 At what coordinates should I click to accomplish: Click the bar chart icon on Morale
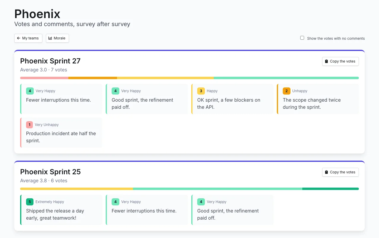point(50,38)
